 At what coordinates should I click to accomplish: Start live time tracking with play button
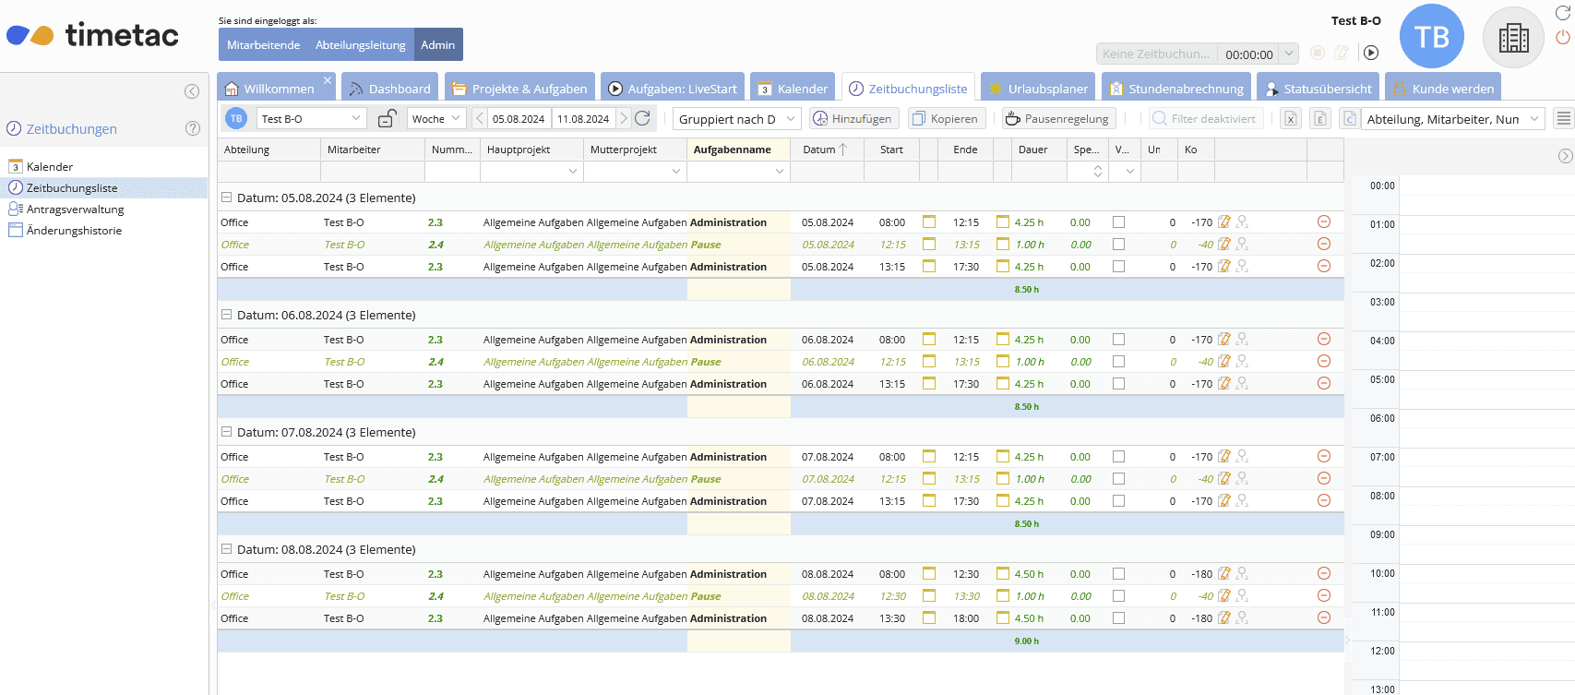tap(1371, 54)
